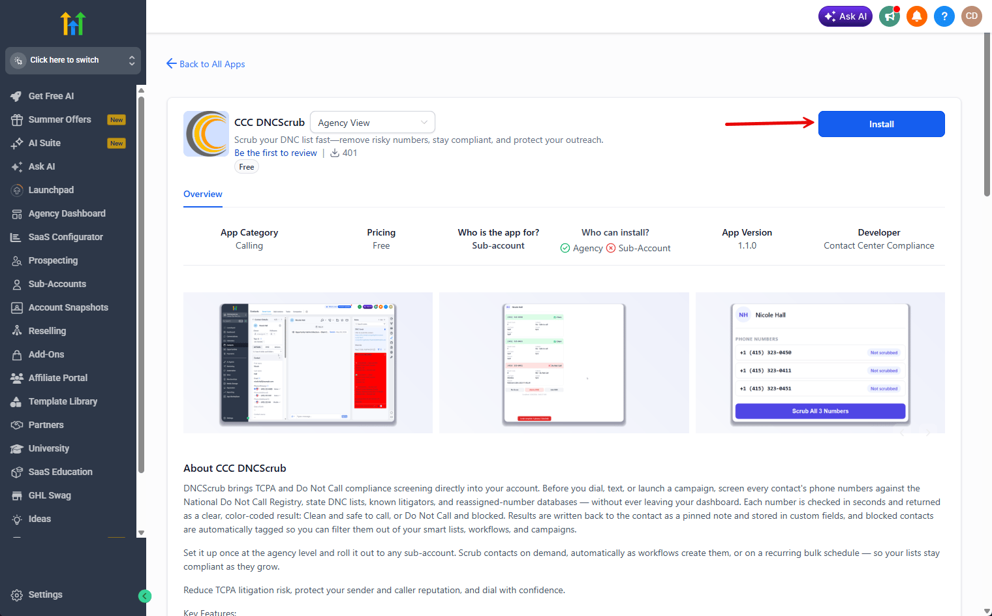The image size is (992, 616).
Task: Click the AI Suite New badge
Action: click(117, 144)
